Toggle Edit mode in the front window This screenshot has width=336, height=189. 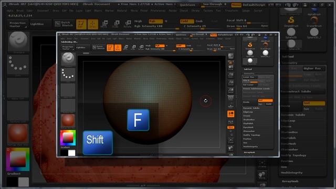110,48
